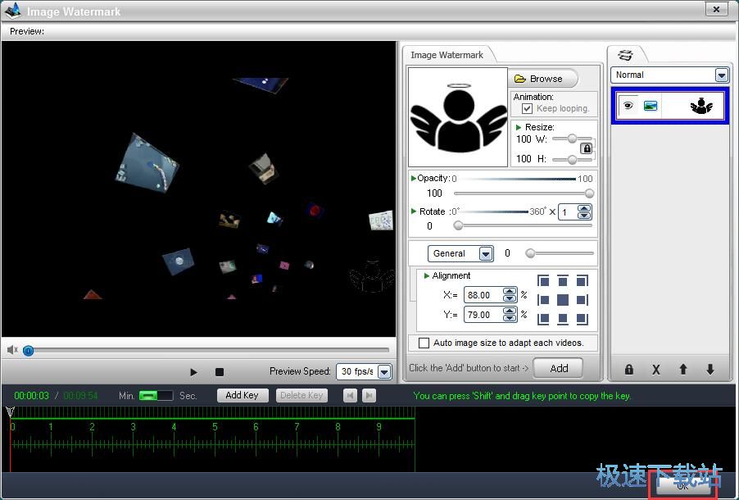
Task: Click the opacity slider handle
Action: 589,193
